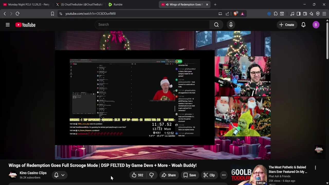Start voice search with the microphone
329x185 pixels.
click(x=231, y=25)
